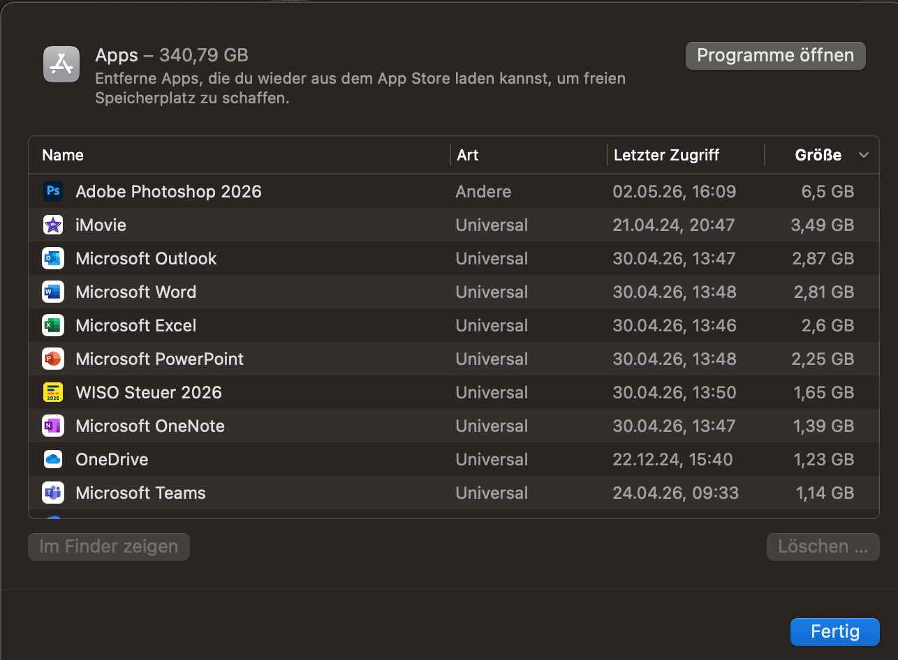Select Microsoft Word in the list
Viewport: 898px width, 660px height.
coord(135,292)
